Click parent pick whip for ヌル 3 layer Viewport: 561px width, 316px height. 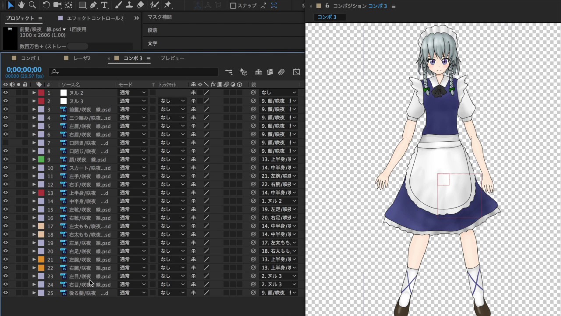click(253, 101)
